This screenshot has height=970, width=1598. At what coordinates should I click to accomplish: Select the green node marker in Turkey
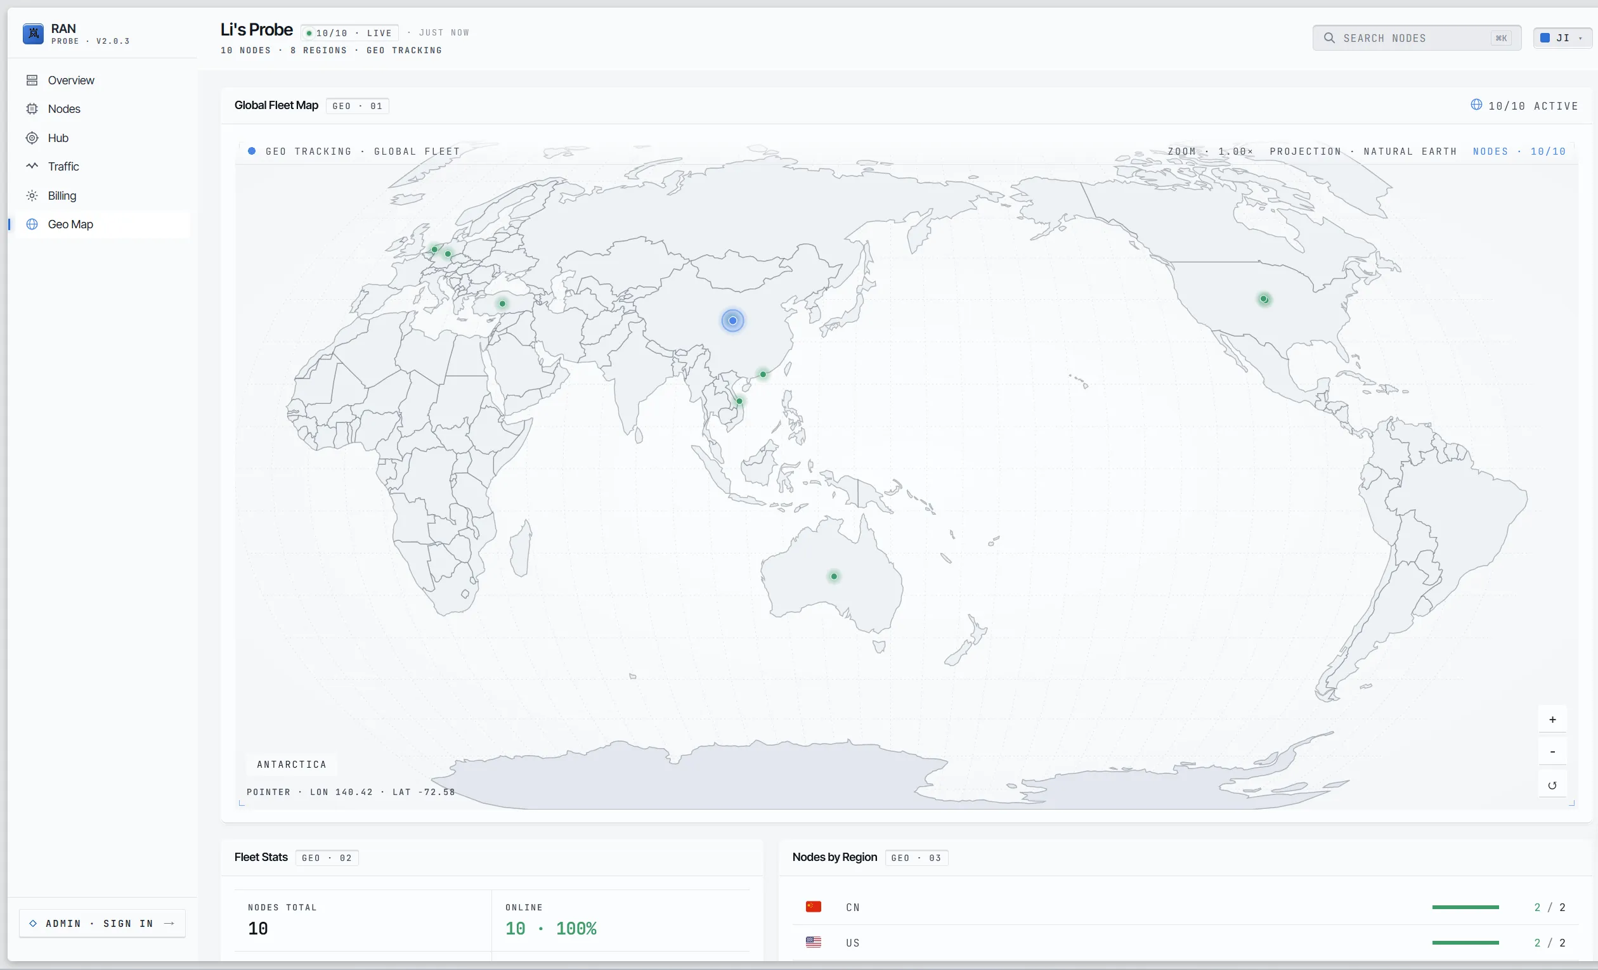503,304
